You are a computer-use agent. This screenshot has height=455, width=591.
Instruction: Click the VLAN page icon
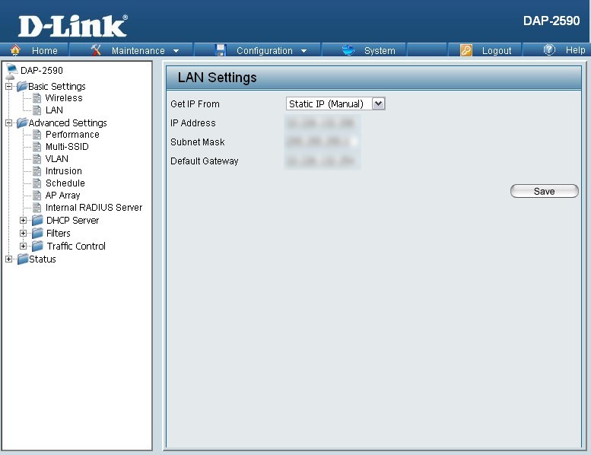pyautogui.click(x=37, y=159)
